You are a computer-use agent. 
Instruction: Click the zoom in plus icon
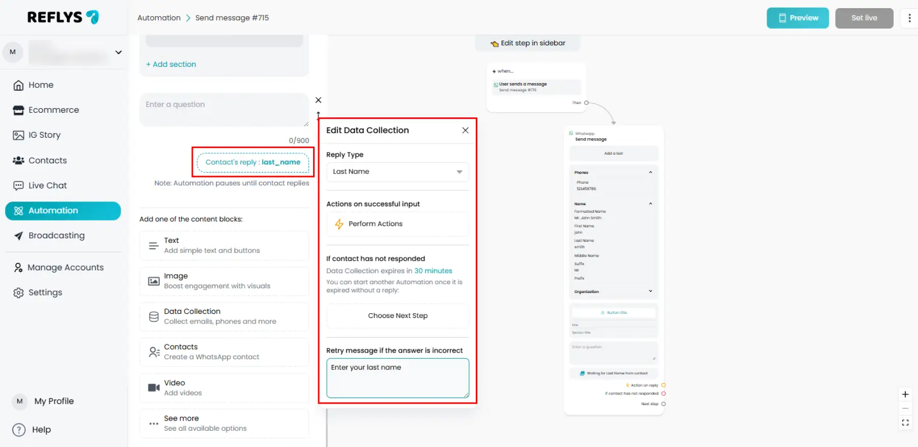point(905,394)
